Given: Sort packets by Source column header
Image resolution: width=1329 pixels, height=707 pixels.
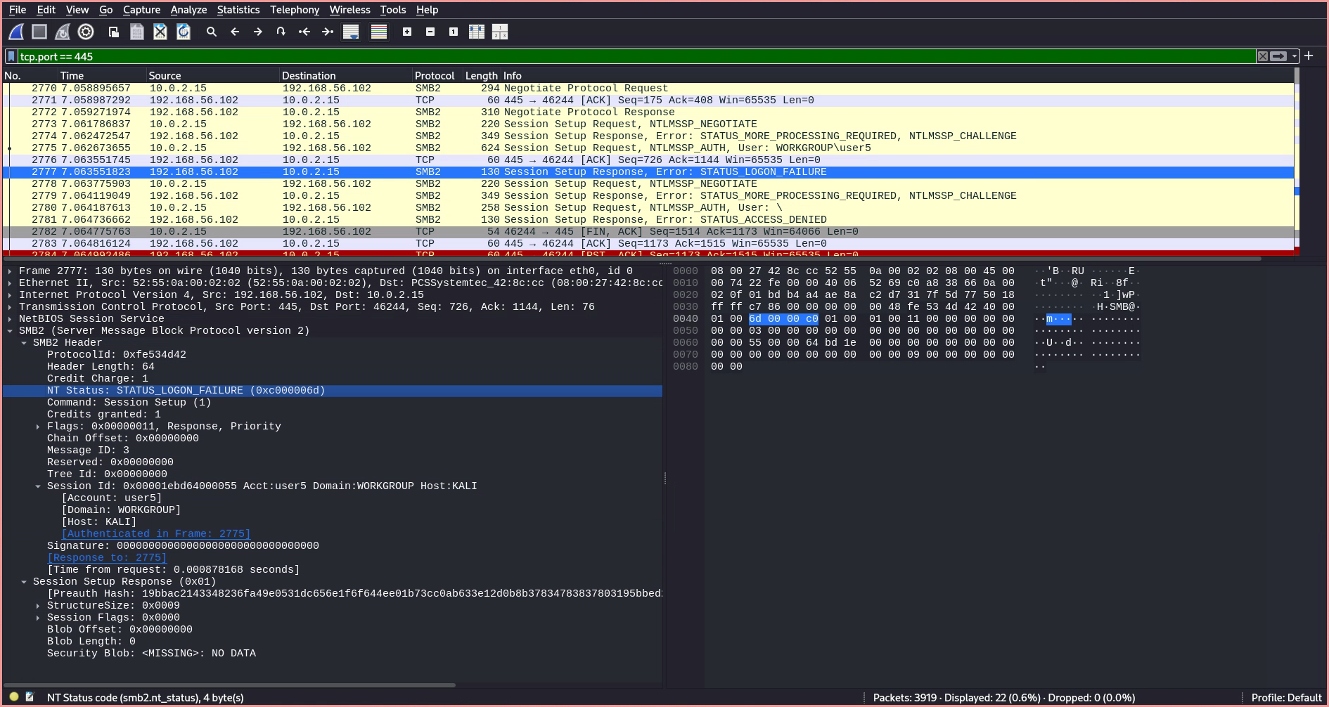Looking at the screenshot, I should pyautogui.click(x=213, y=75).
